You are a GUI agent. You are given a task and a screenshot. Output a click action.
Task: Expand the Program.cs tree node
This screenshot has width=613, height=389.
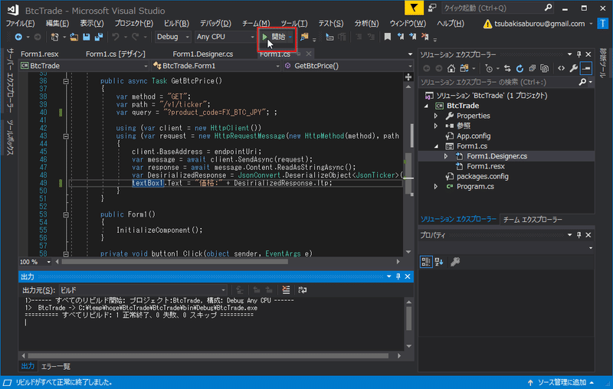[x=435, y=187]
